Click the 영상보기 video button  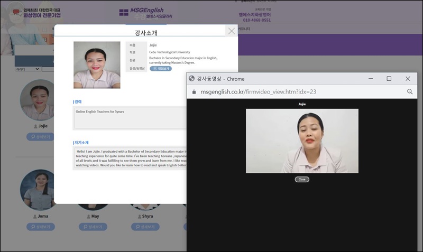161,69
